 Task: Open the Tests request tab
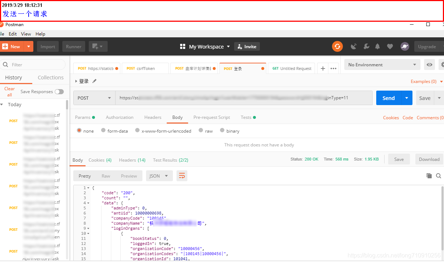pyautogui.click(x=248, y=117)
